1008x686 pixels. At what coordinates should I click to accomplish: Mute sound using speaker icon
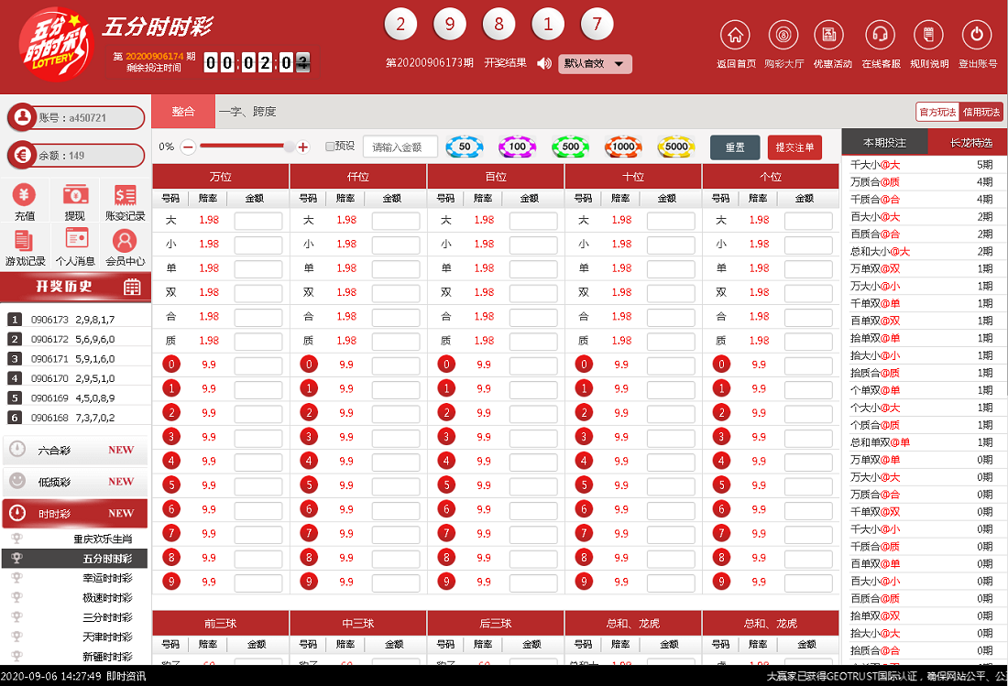[544, 63]
